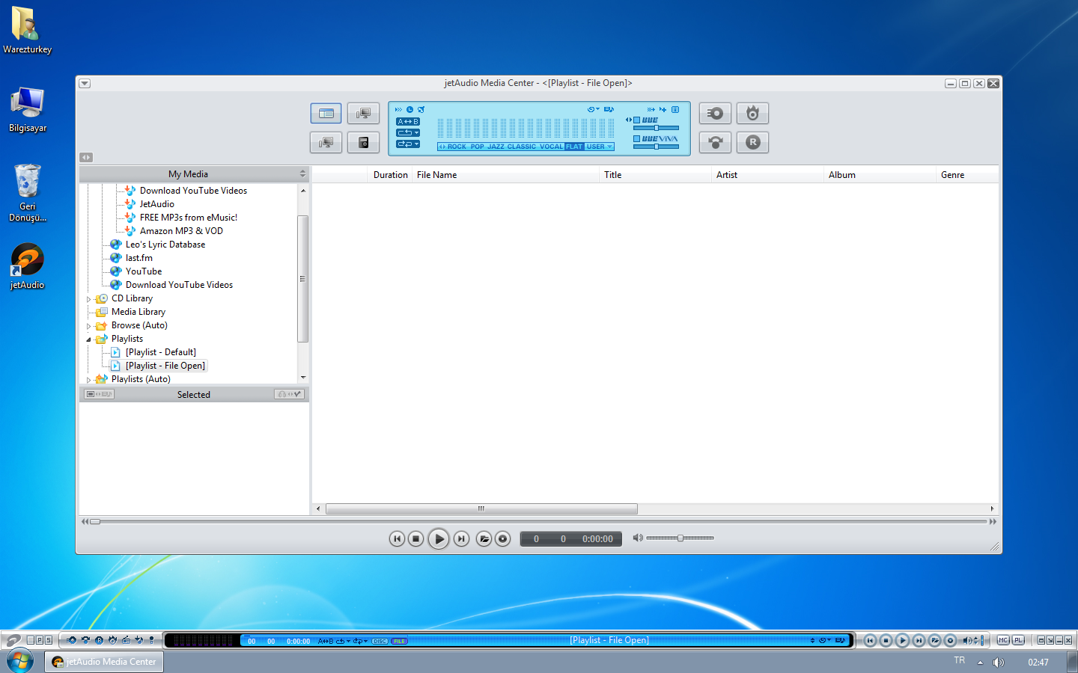Click the play button on the jetAudio toolbar band
The width and height of the screenshot is (1078, 673).
[x=902, y=640]
